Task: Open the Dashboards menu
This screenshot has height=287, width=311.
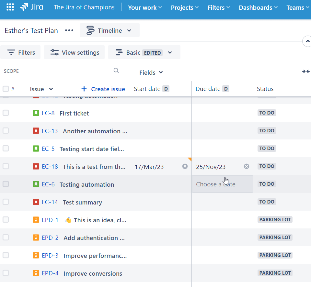Action: click(258, 7)
